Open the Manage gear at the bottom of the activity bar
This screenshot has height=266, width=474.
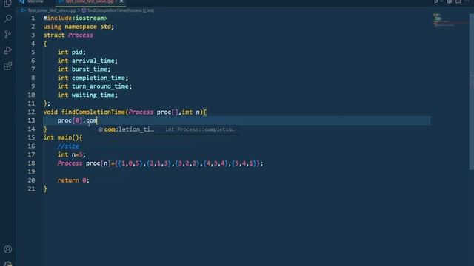tap(8, 264)
